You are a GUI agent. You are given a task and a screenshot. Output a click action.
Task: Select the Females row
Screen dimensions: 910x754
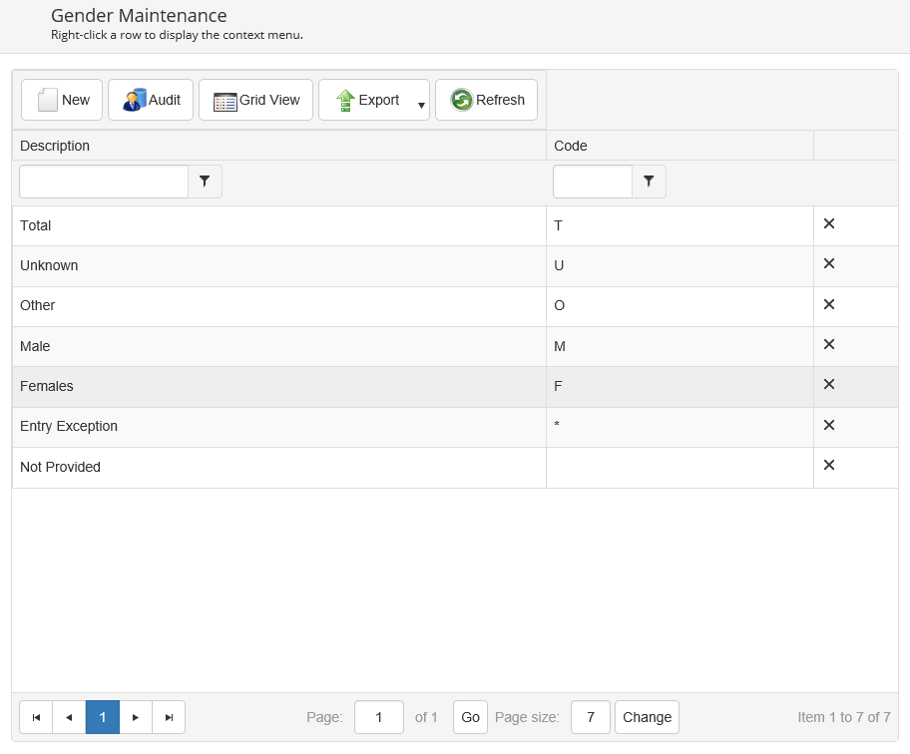point(279,386)
